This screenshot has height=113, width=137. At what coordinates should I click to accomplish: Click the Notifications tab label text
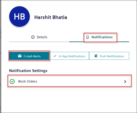[102, 37]
